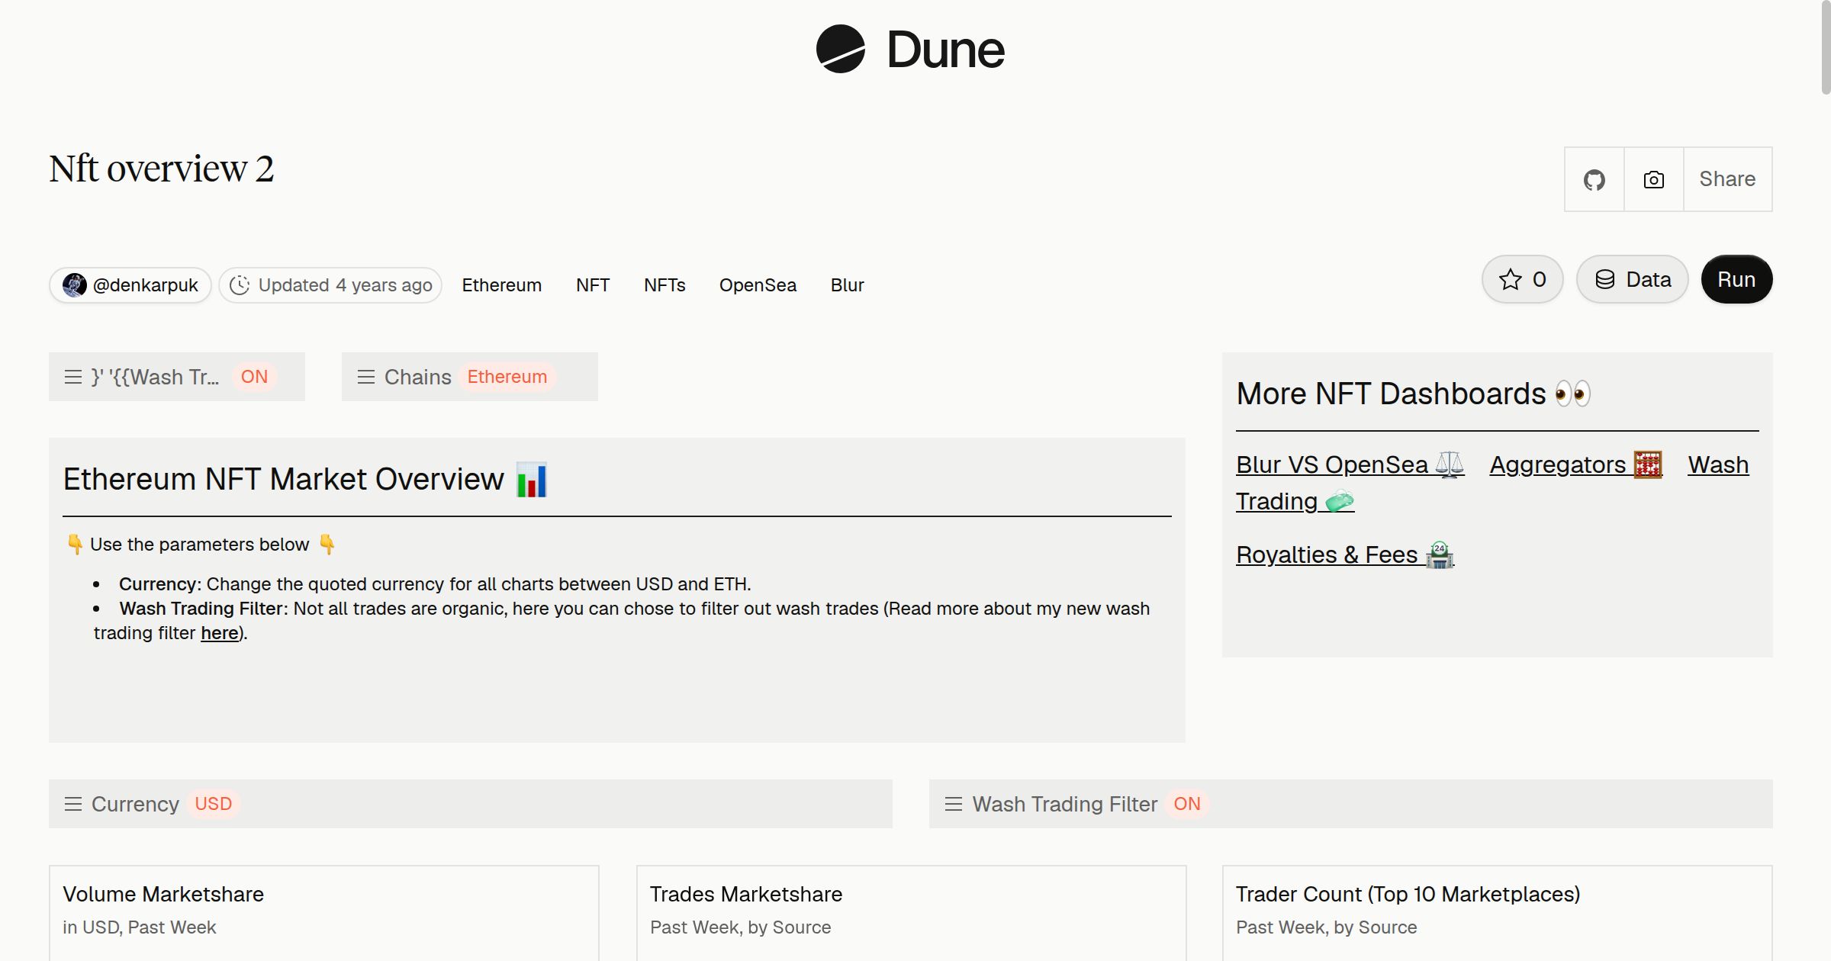Click the @denkarpuk author name
This screenshot has width=1831, height=961.
145,285
